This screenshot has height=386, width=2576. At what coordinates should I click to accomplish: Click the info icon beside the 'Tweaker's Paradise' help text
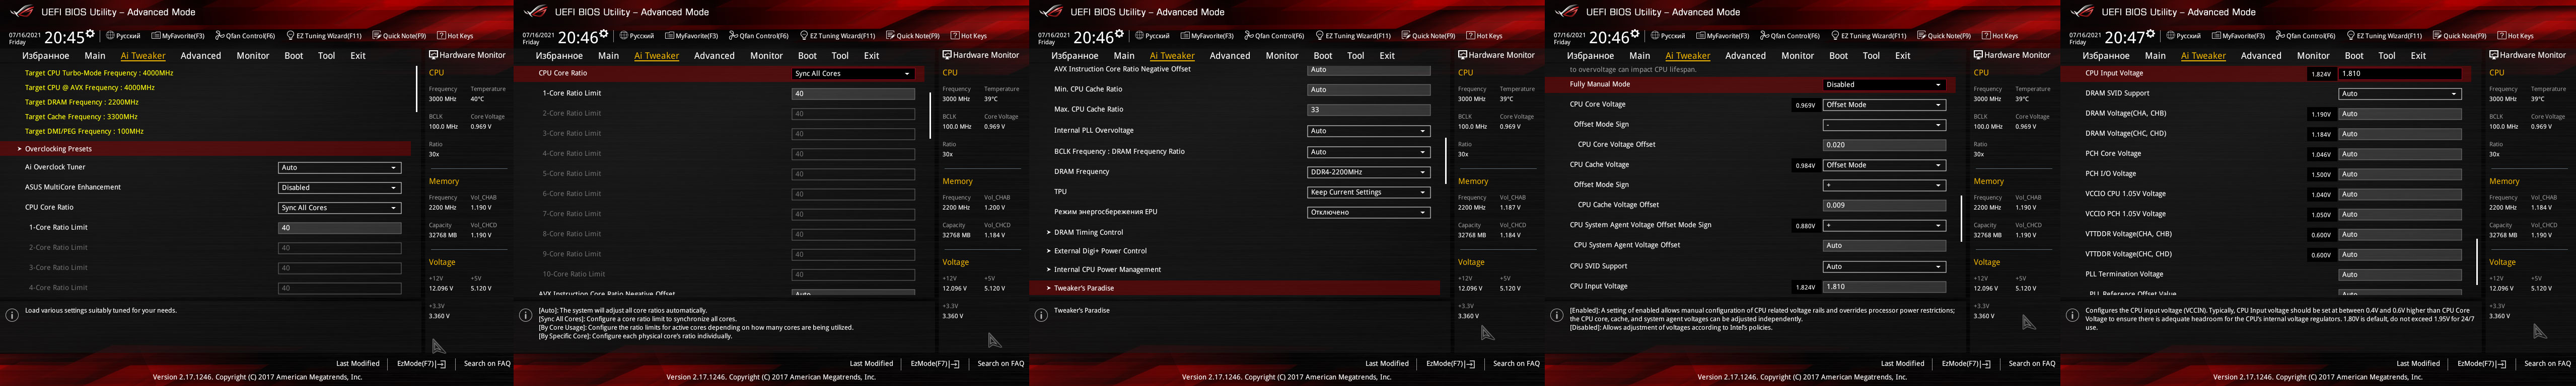pos(1041,315)
